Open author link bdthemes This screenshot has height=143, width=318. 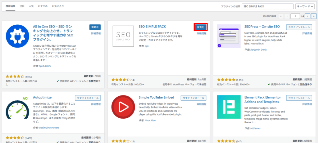255,128
